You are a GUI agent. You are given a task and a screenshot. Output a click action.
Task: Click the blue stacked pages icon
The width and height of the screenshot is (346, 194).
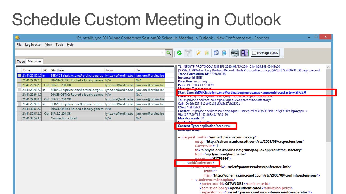point(224,53)
